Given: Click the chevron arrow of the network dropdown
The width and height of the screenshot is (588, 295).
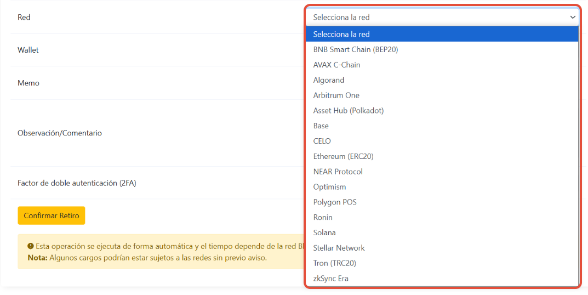Looking at the screenshot, I should (x=573, y=17).
